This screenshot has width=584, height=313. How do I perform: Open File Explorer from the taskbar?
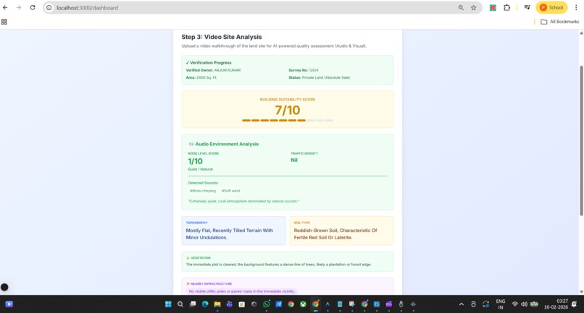(x=217, y=304)
